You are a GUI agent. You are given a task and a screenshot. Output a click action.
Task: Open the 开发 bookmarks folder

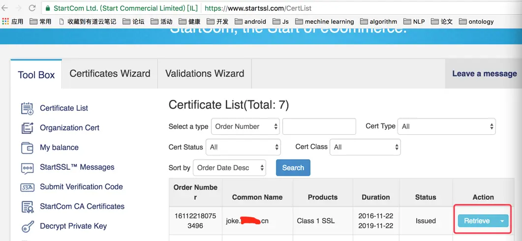point(217,22)
